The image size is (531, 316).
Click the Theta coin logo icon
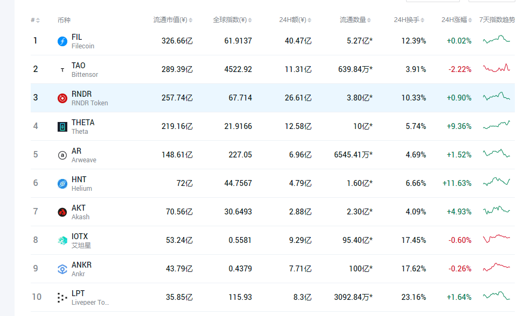62,127
